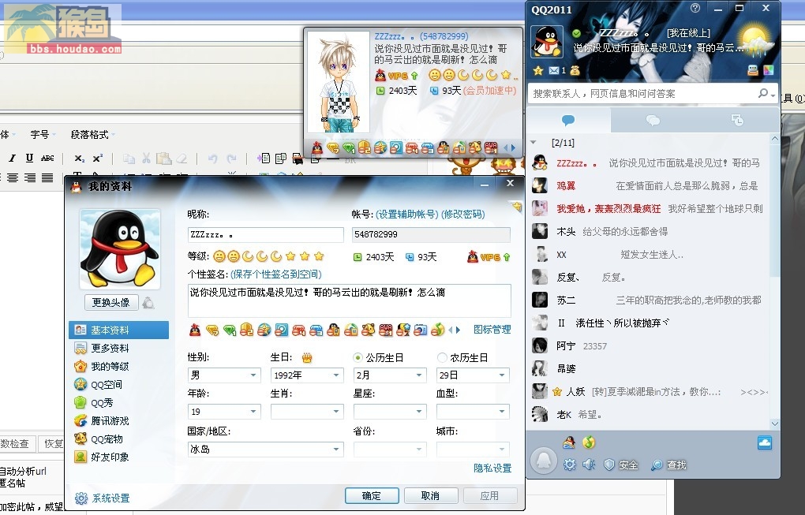Select the 公历生日 radio button
This screenshot has height=515, width=805.
358,357
